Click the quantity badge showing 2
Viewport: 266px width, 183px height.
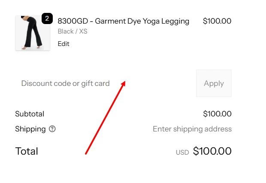click(x=47, y=19)
